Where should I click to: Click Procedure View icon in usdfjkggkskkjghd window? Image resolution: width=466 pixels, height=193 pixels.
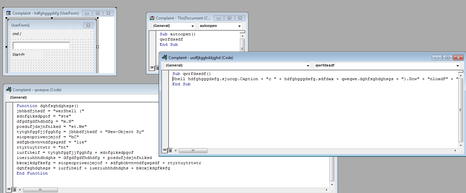coord(165,151)
